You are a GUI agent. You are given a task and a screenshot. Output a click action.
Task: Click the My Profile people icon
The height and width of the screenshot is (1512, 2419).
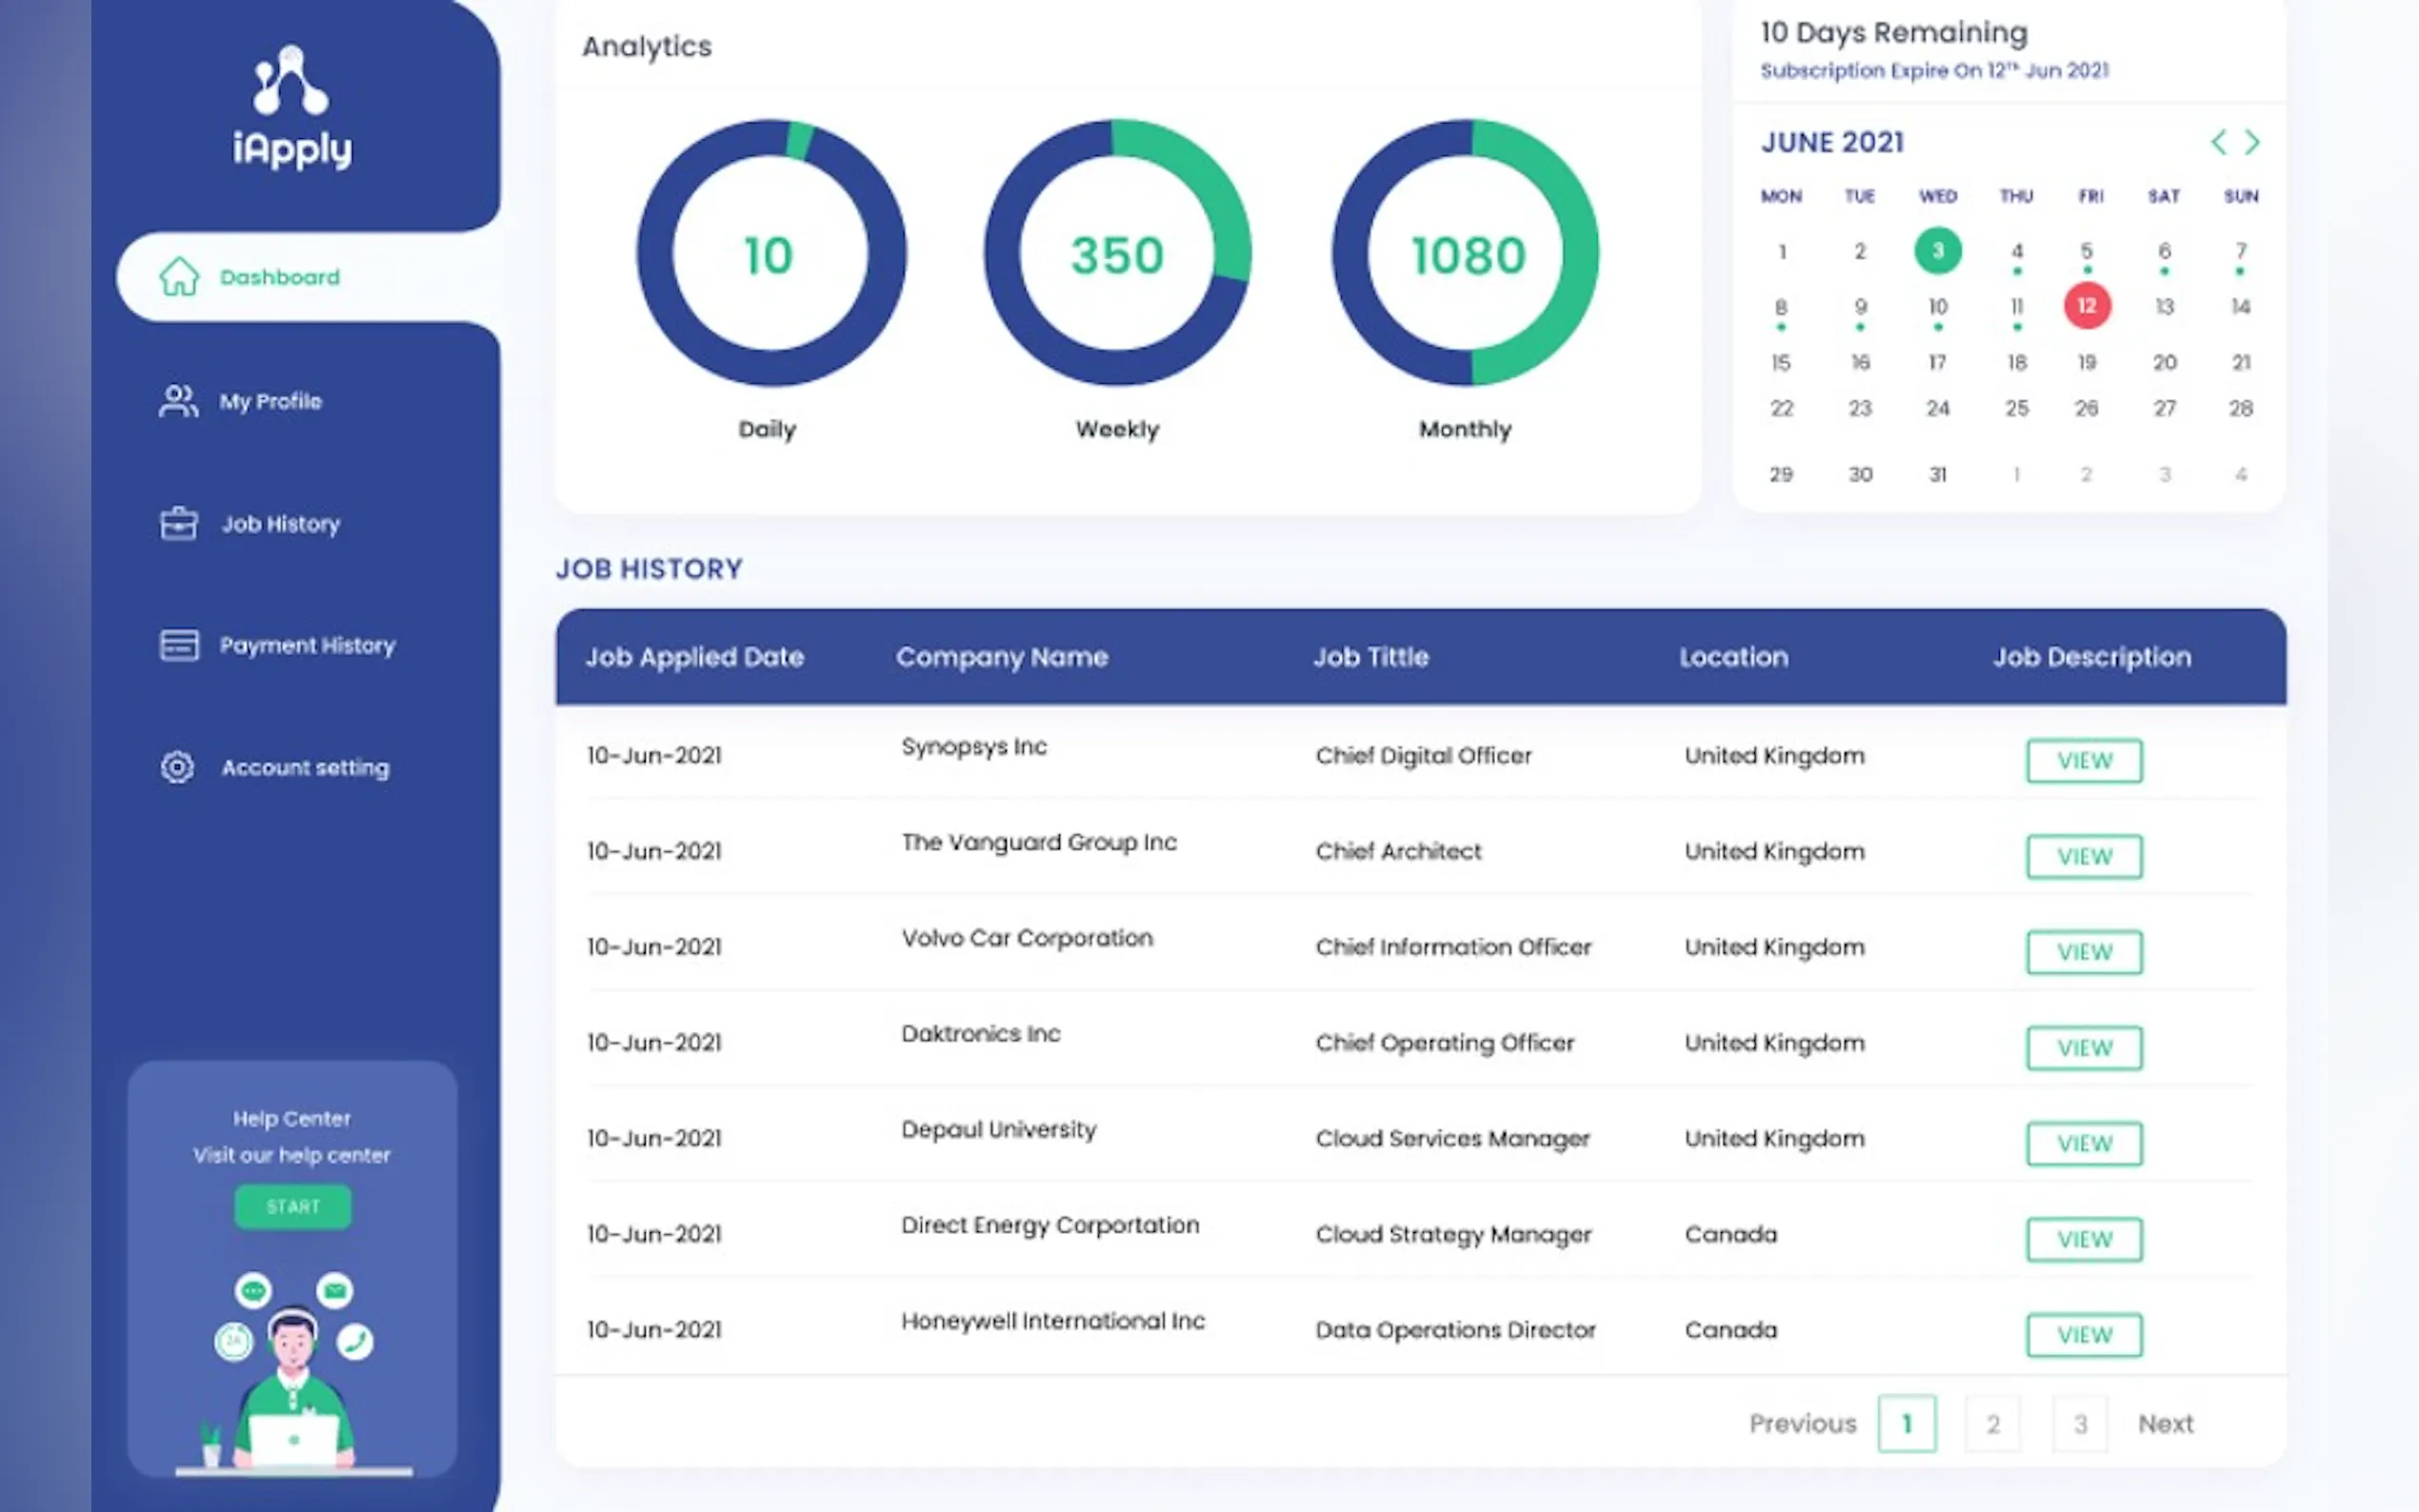[178, 401]
